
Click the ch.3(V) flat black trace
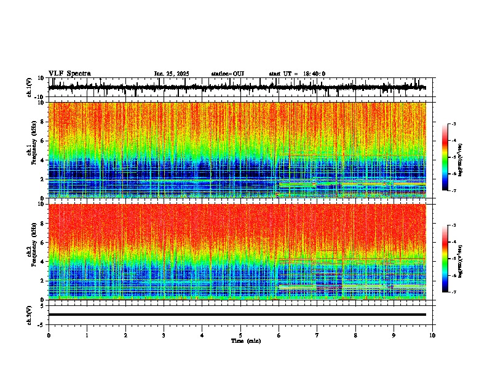(x=237, y=315)
